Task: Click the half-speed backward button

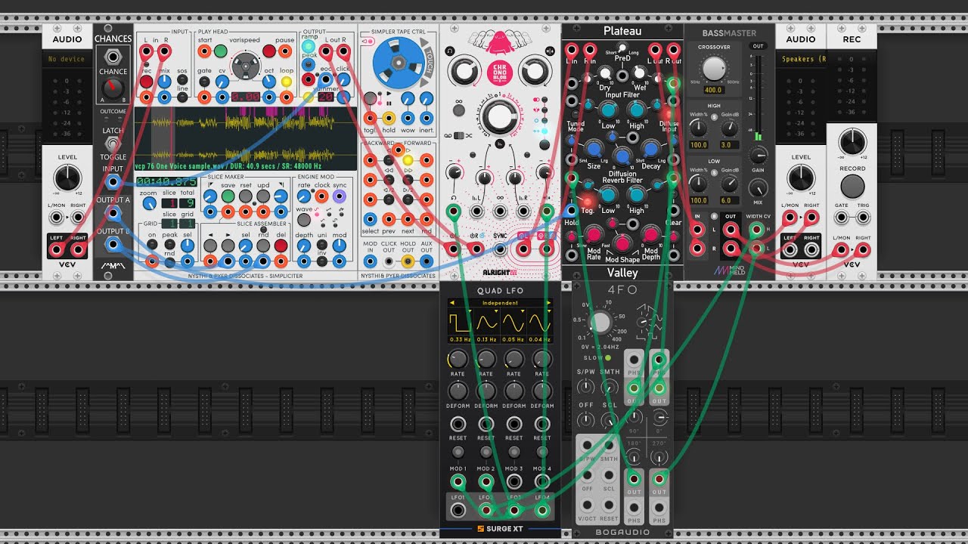Action: (389, 199)
